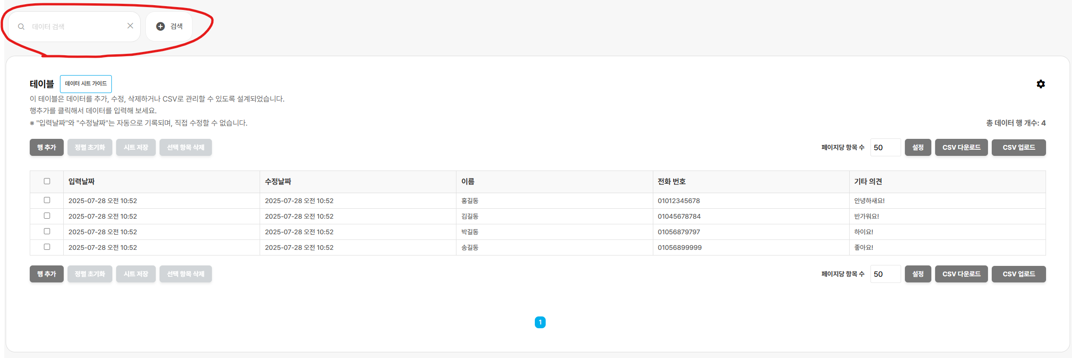Click the top 시트 저장 button
Viewport: 1072px width, 358px height.
136,147
